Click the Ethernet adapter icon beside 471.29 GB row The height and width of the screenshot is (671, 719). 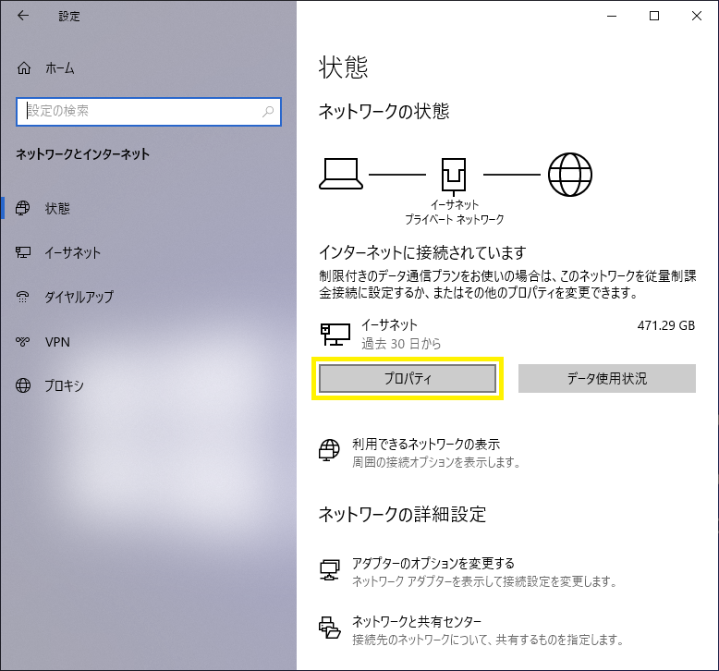point(335,335)
